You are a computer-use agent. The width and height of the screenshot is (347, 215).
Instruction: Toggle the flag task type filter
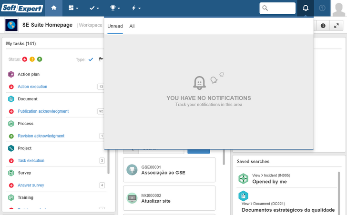[x=101, y=59]
